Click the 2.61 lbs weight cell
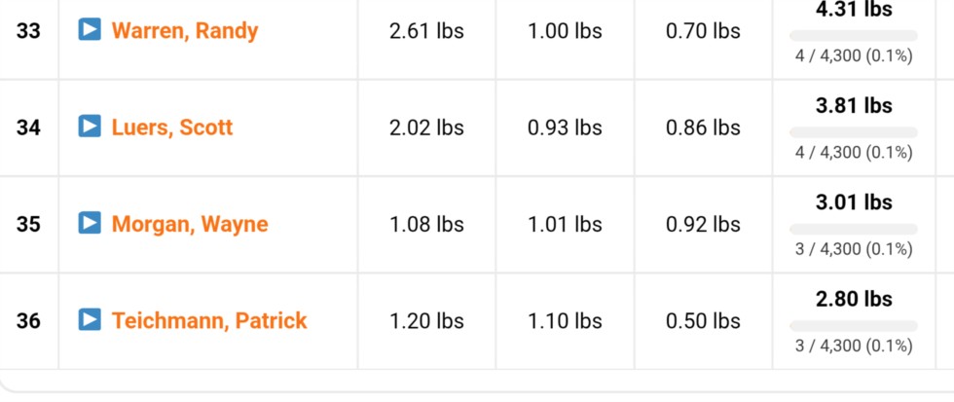954x402 pixels. [426, 31]
